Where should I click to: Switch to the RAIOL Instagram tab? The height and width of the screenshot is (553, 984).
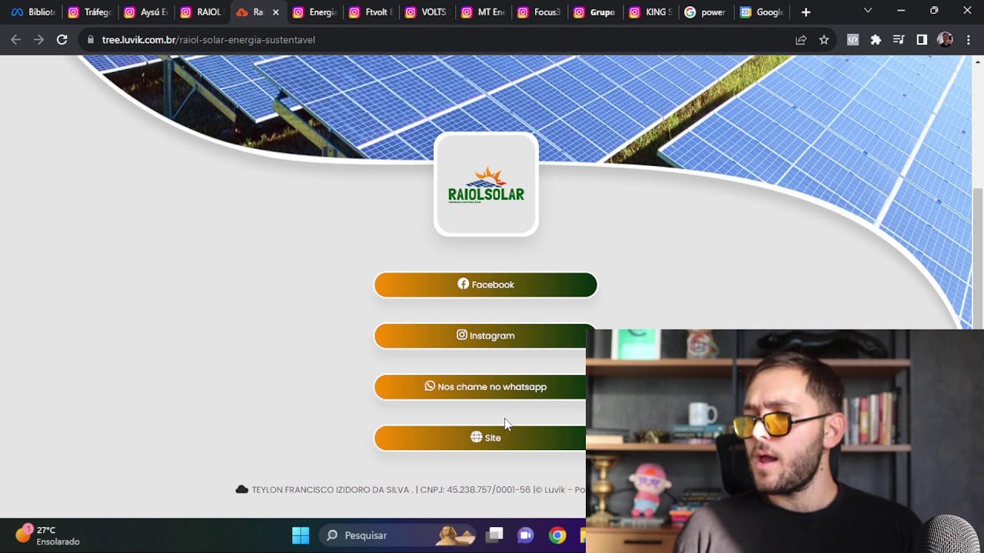coord(201,12)
